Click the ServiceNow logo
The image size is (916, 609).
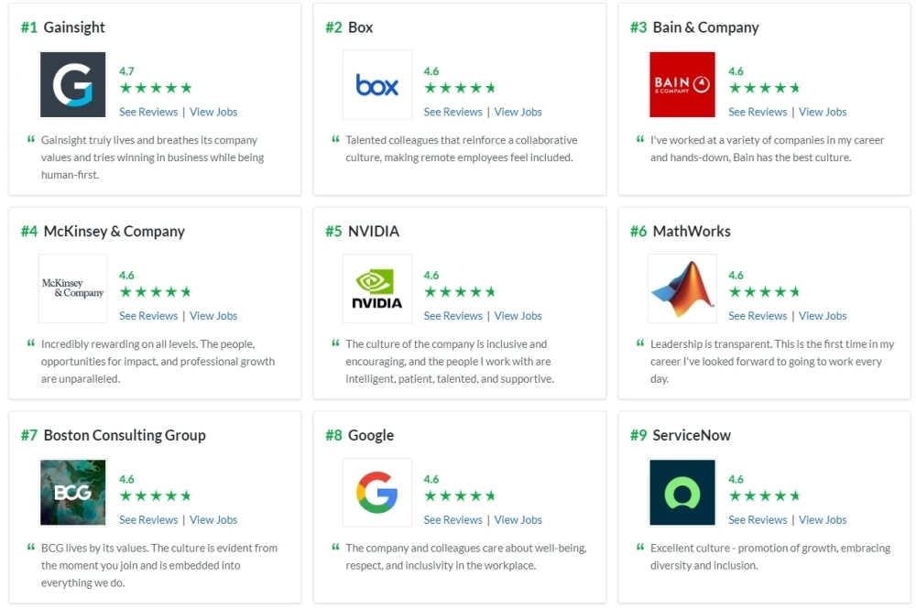682,493
